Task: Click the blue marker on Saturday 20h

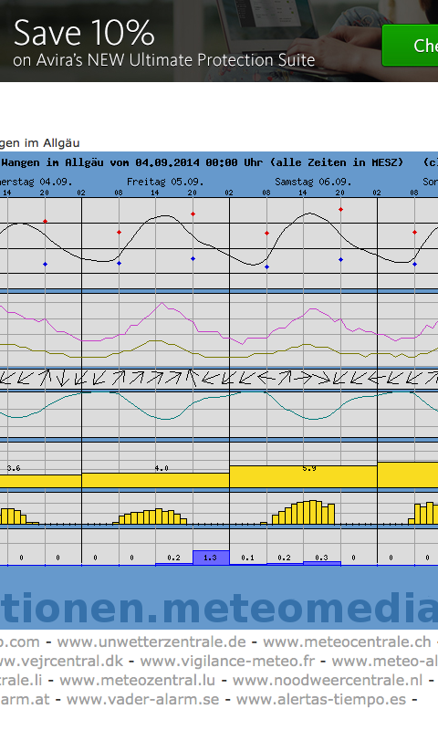Action: (340, 259)
